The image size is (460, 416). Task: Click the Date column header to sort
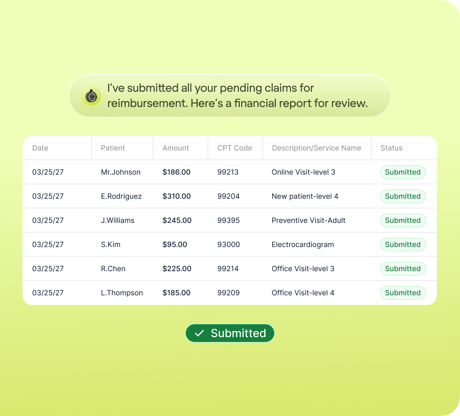tap(40, 148)
